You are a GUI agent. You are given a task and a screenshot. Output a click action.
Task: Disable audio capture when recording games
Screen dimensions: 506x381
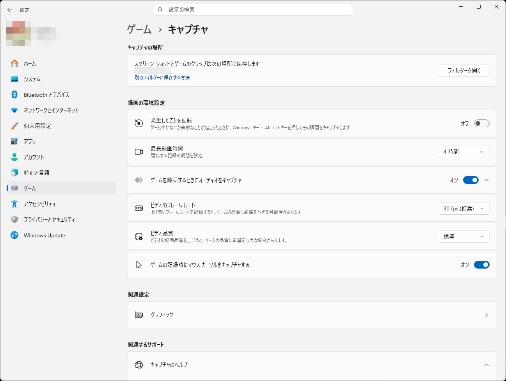point(471,180)
